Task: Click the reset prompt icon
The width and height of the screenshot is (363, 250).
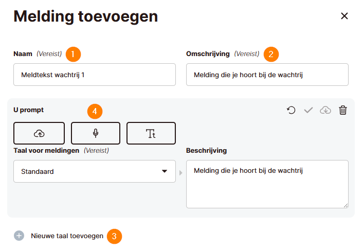Action: (x=292, y=110)
